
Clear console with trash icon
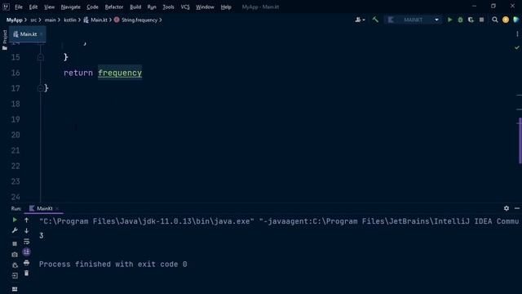[27, 274]
